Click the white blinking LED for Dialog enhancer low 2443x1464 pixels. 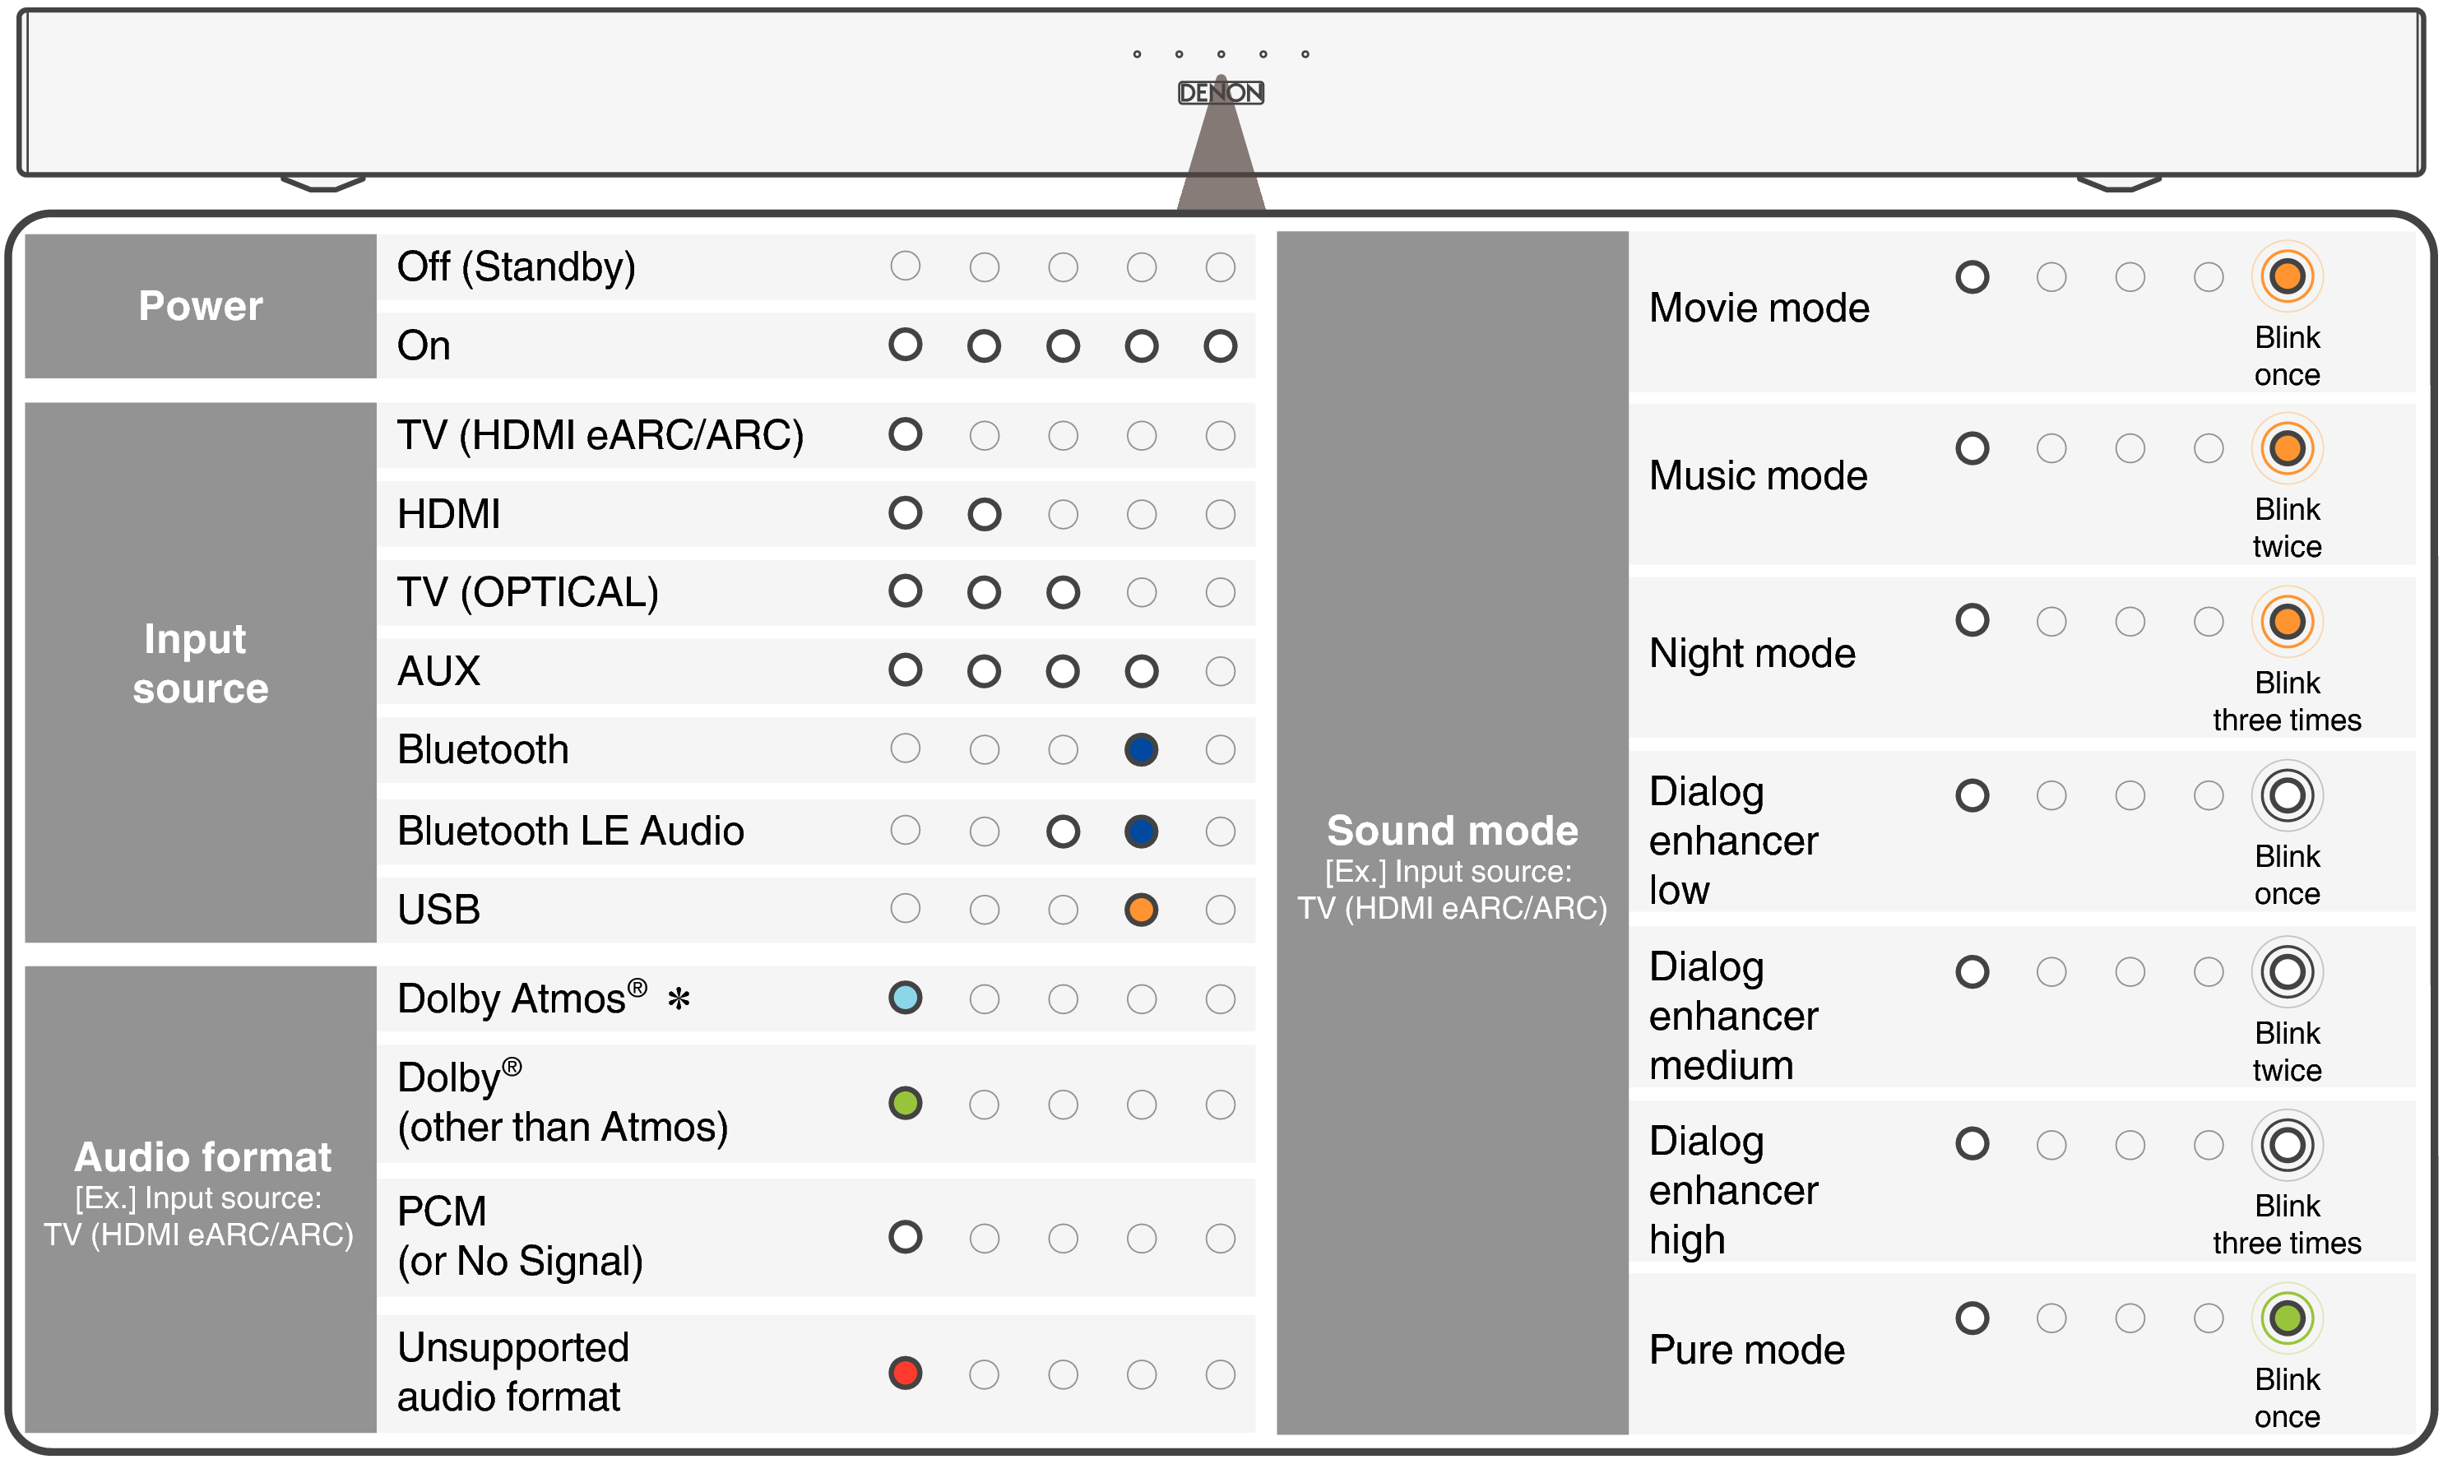pos(2286,795)
